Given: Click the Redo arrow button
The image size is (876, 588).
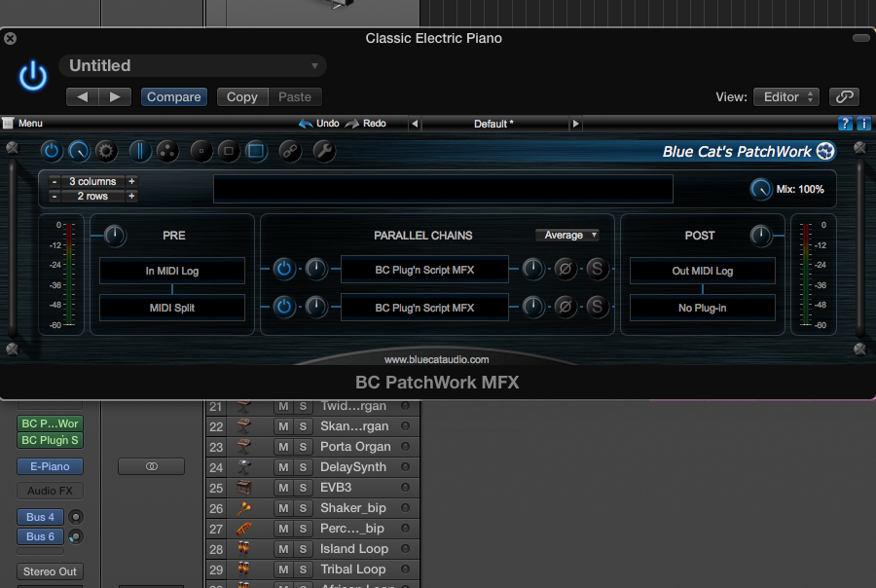Looking at the screenshot, I should (x=365, y=124).
